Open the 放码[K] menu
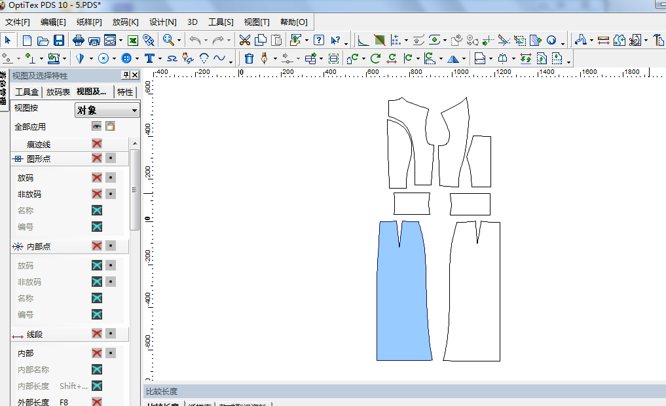This screenshot has width=666, height=406. click(x=125, y=22)
